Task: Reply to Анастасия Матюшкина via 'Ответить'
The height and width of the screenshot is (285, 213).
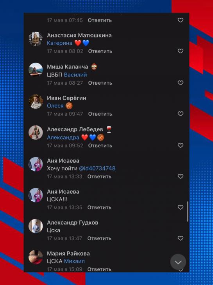Action: click(x=100, y=51)
